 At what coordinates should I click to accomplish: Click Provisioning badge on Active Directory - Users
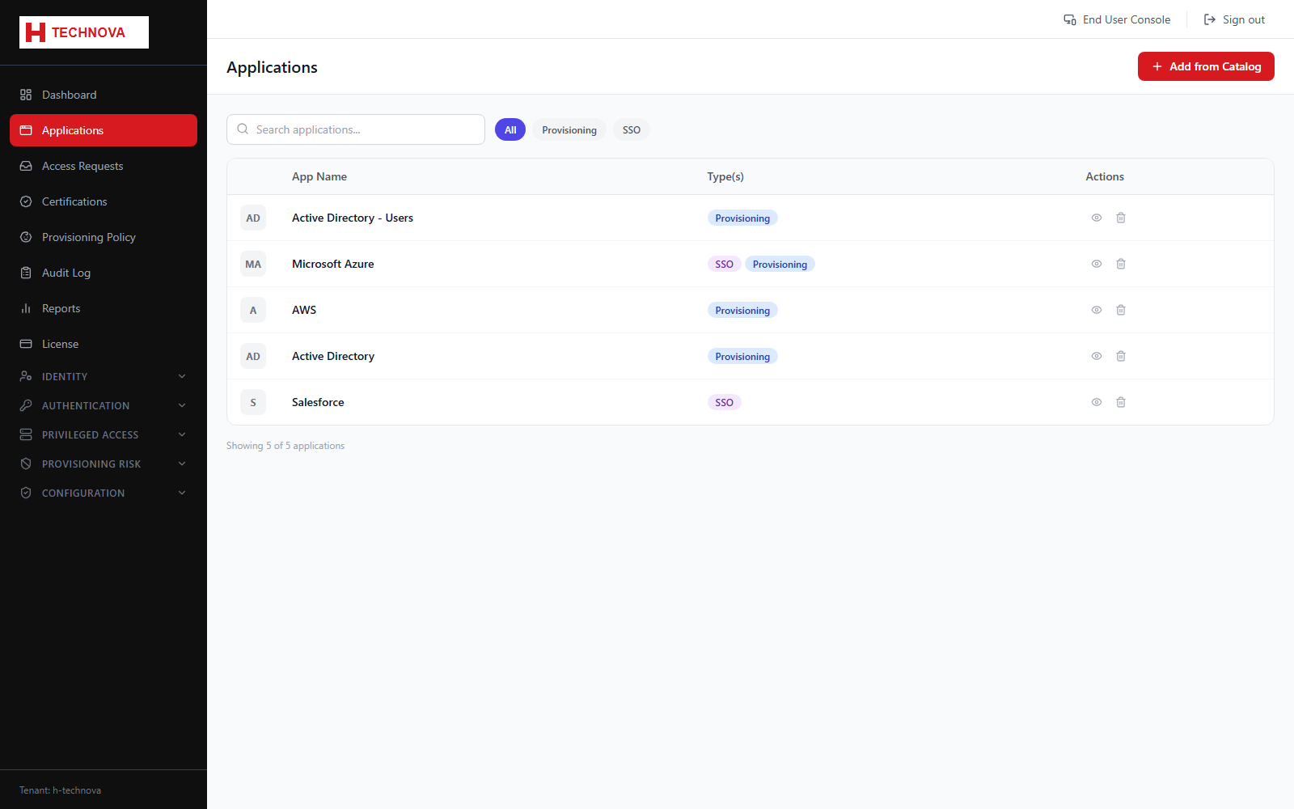tap(742, 218)
